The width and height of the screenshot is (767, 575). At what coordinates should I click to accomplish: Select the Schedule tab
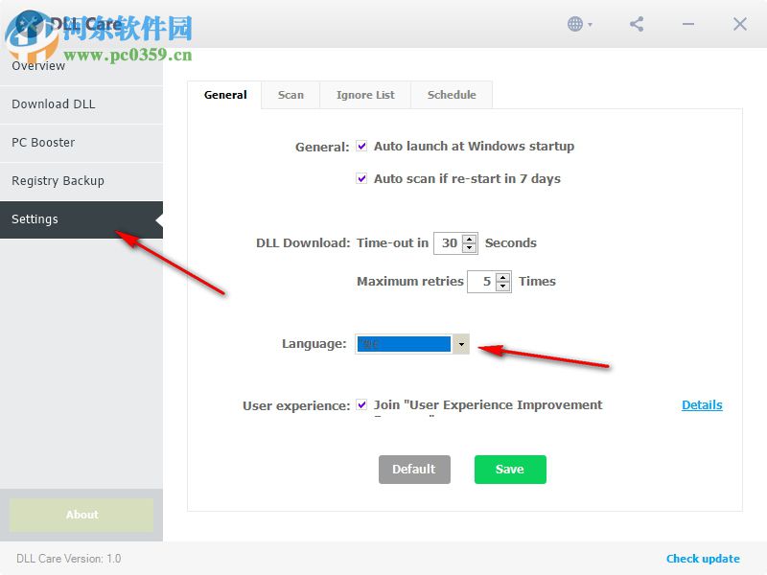[452, 95]
